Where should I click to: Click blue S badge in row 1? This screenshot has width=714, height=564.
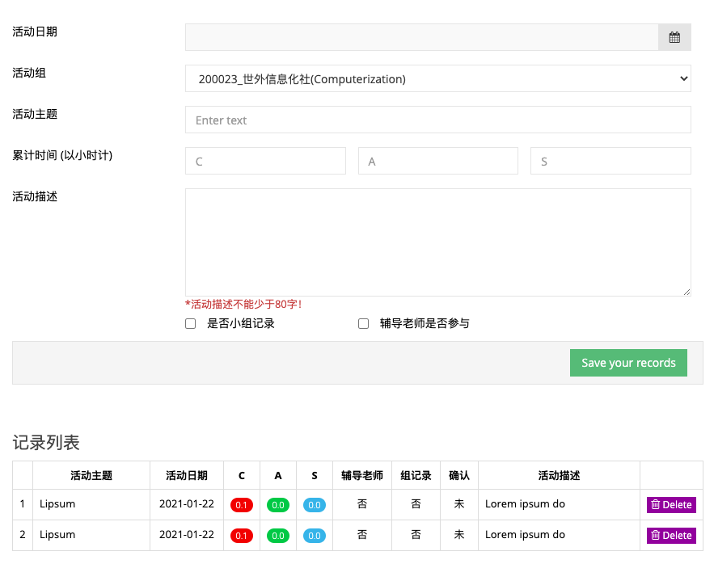[315, 505]
